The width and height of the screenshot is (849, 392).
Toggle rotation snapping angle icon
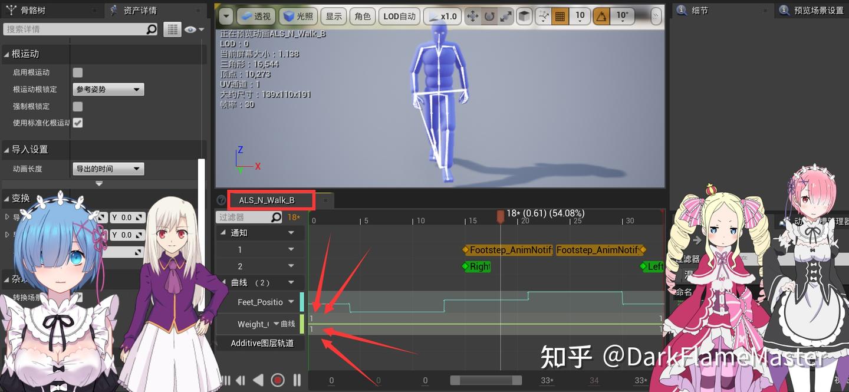601,17
